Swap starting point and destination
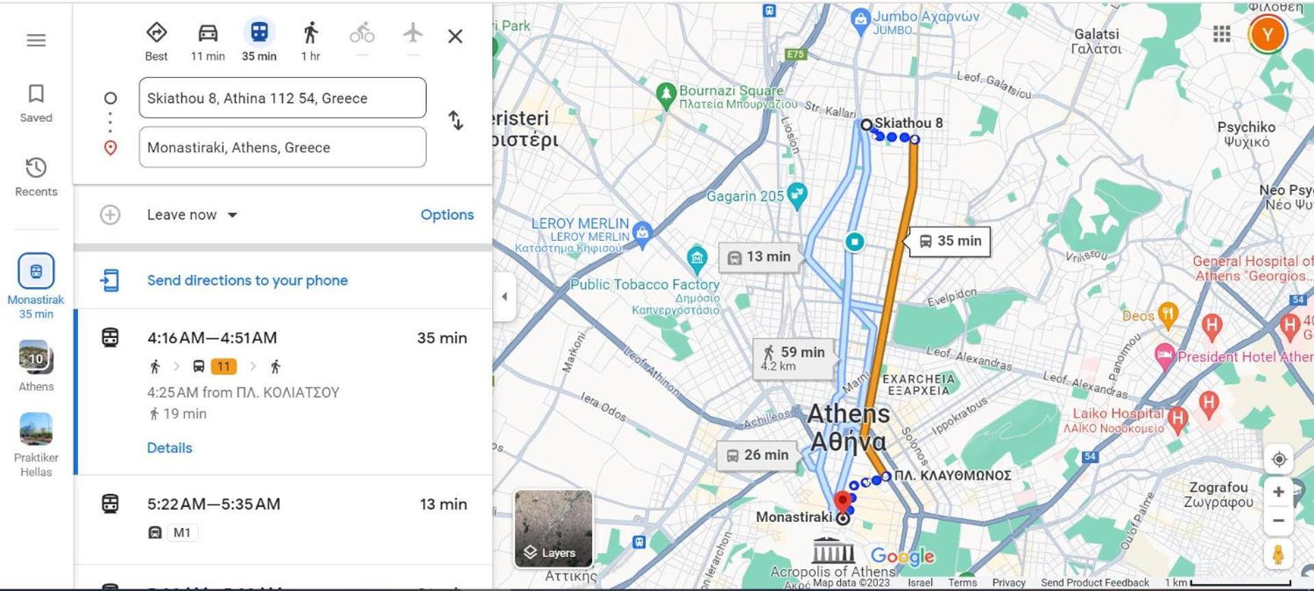The height and width of the screenshot is (591, 1314). [456, 120]
